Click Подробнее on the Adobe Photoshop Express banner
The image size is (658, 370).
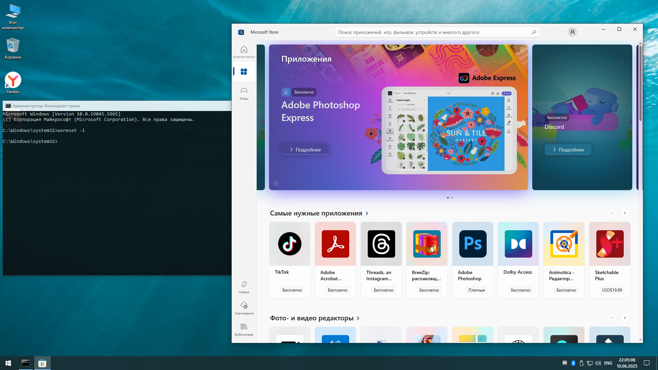coord(304,149)
